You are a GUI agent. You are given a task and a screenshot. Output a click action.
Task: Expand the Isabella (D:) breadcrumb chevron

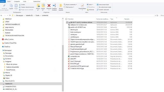click(34, 15)
